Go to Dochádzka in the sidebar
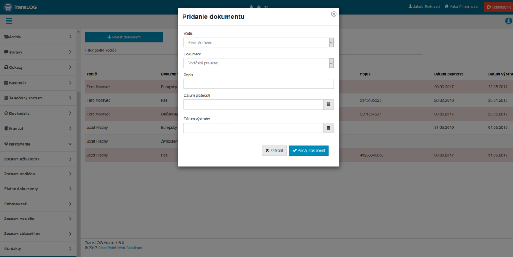This screenshot has height=257, width=513. tap(38, 114)
